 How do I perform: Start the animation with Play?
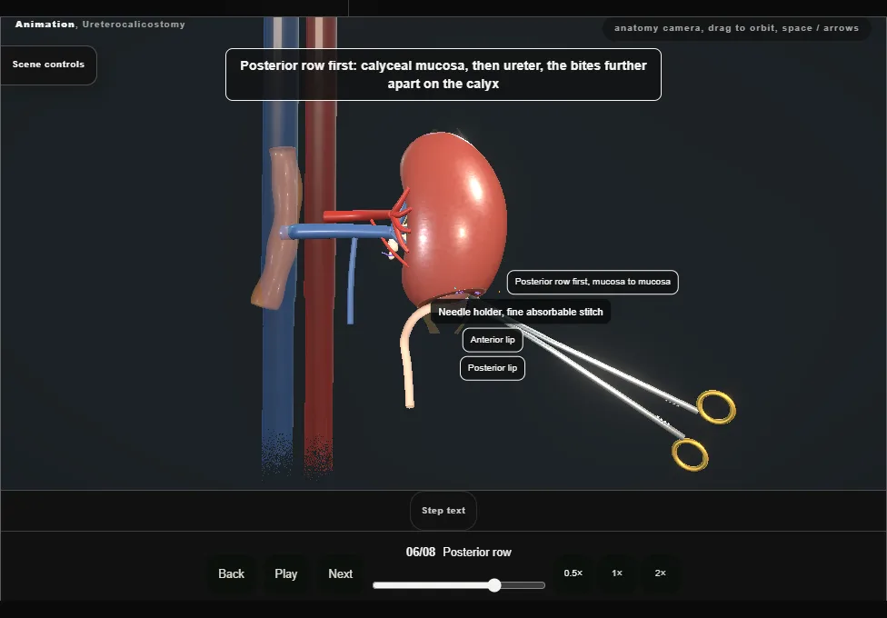coord(286,573)
